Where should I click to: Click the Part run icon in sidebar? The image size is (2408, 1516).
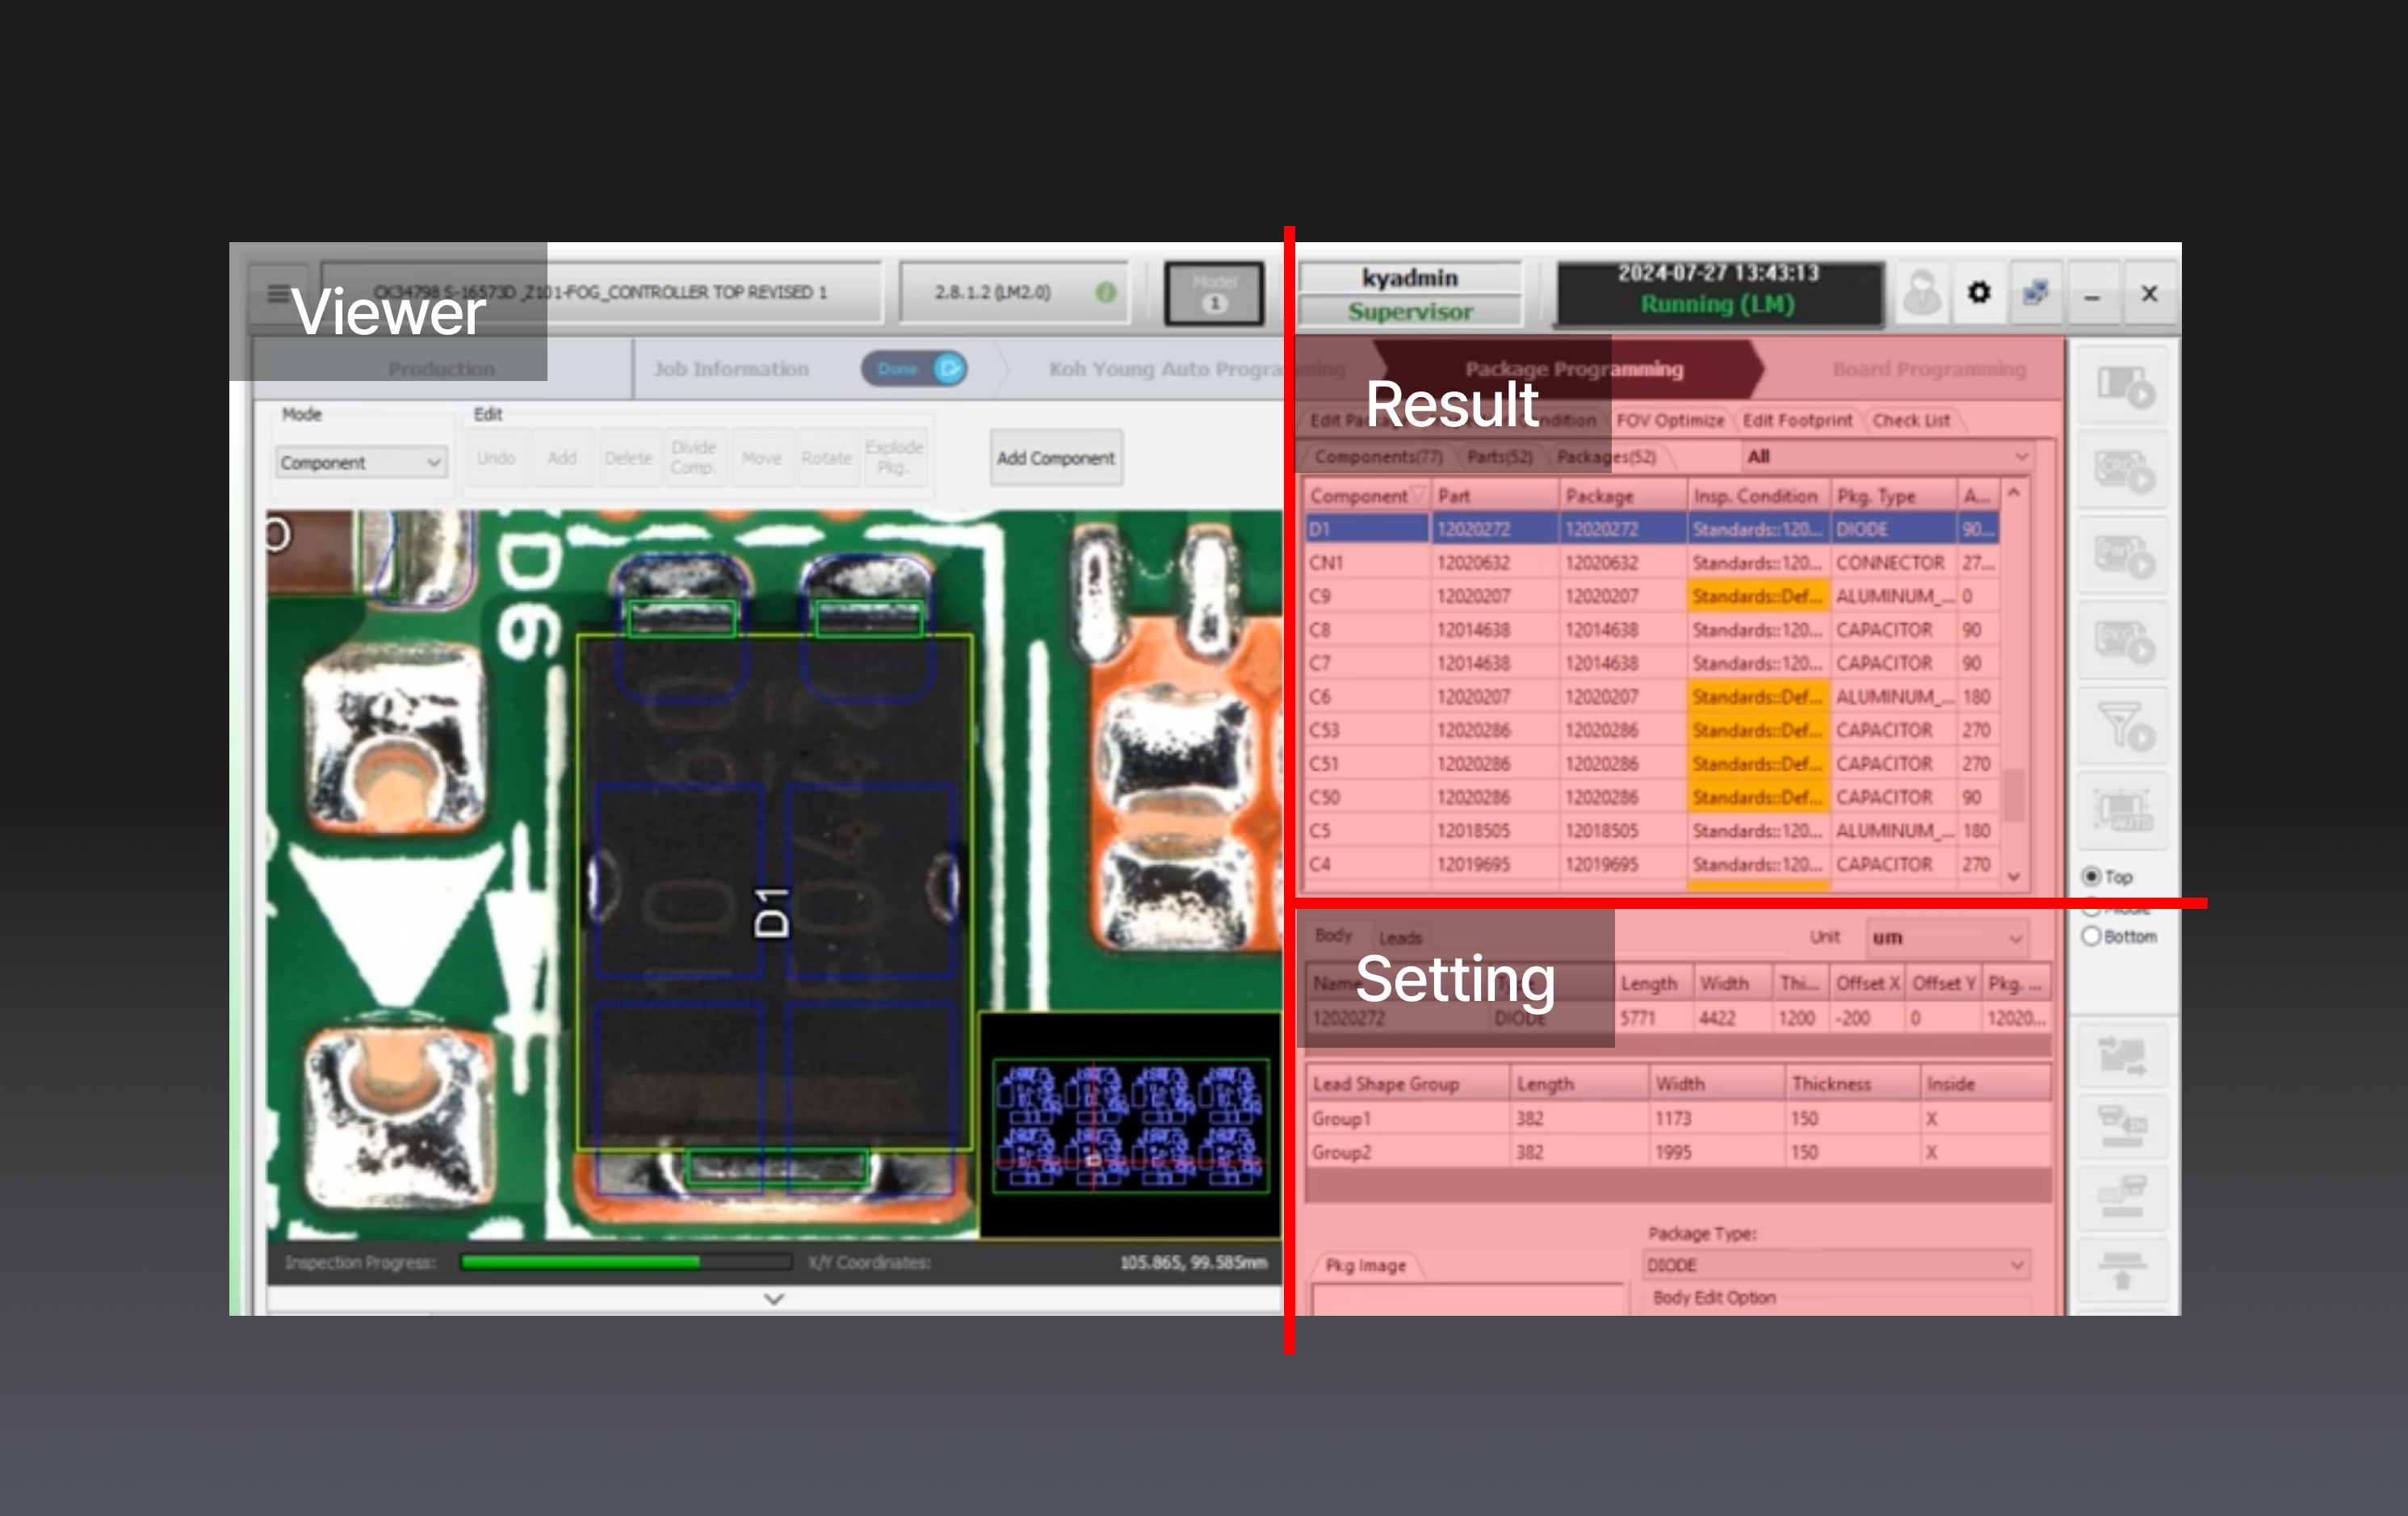2123,555
